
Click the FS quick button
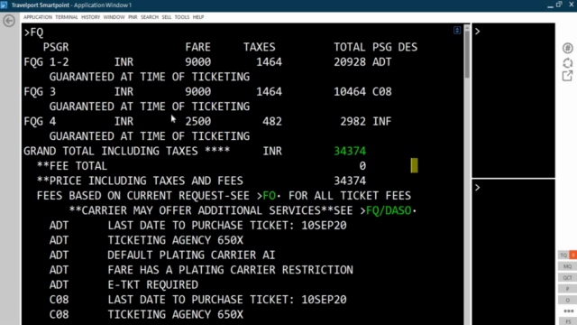pos(567,321)
